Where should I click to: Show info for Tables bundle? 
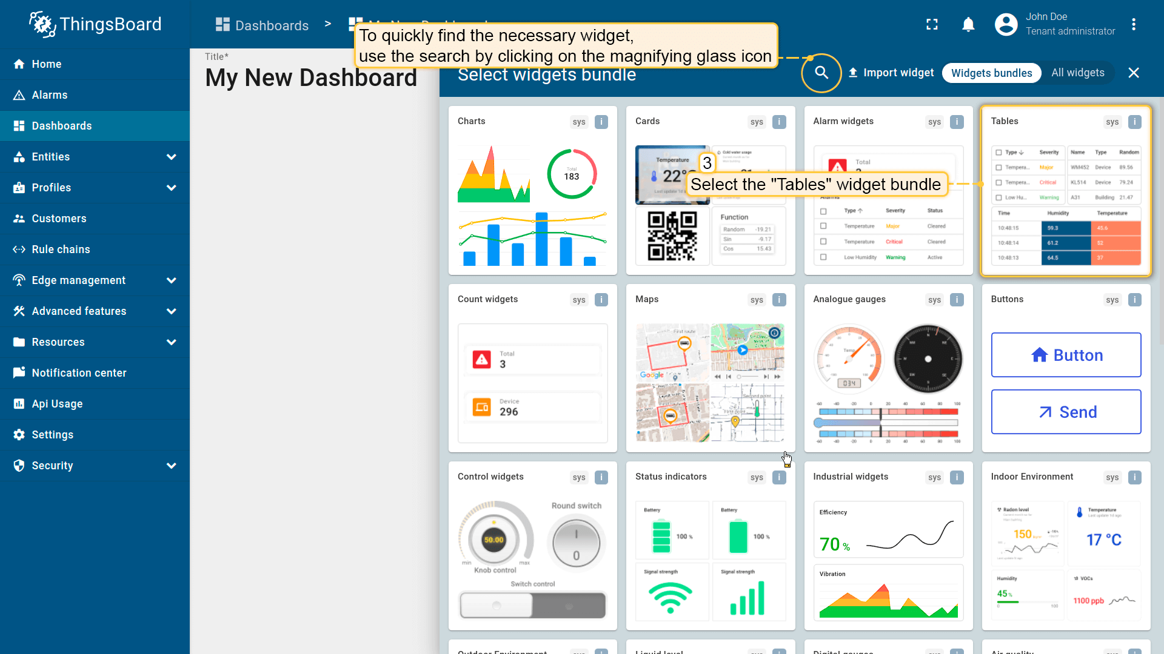pyautogui.click(x=1134, y=122)
